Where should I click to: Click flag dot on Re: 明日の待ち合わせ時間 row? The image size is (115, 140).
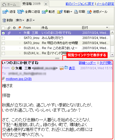click(20, 43)
